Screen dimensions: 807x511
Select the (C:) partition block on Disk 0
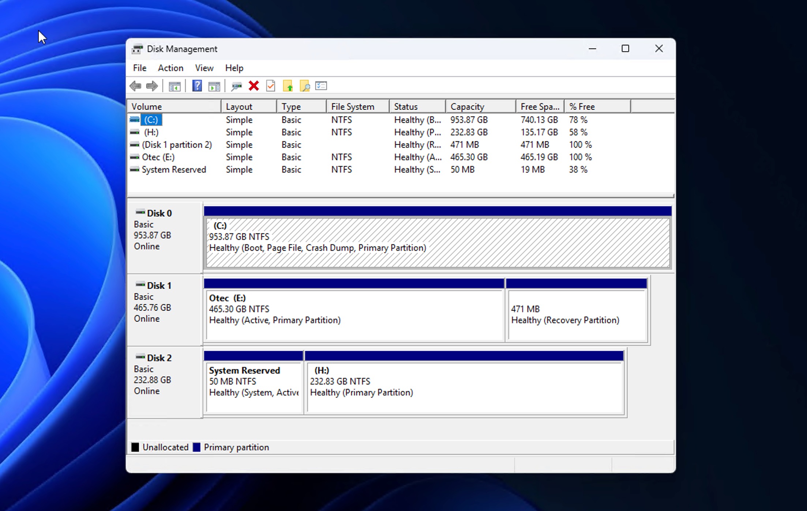[438, 243]
